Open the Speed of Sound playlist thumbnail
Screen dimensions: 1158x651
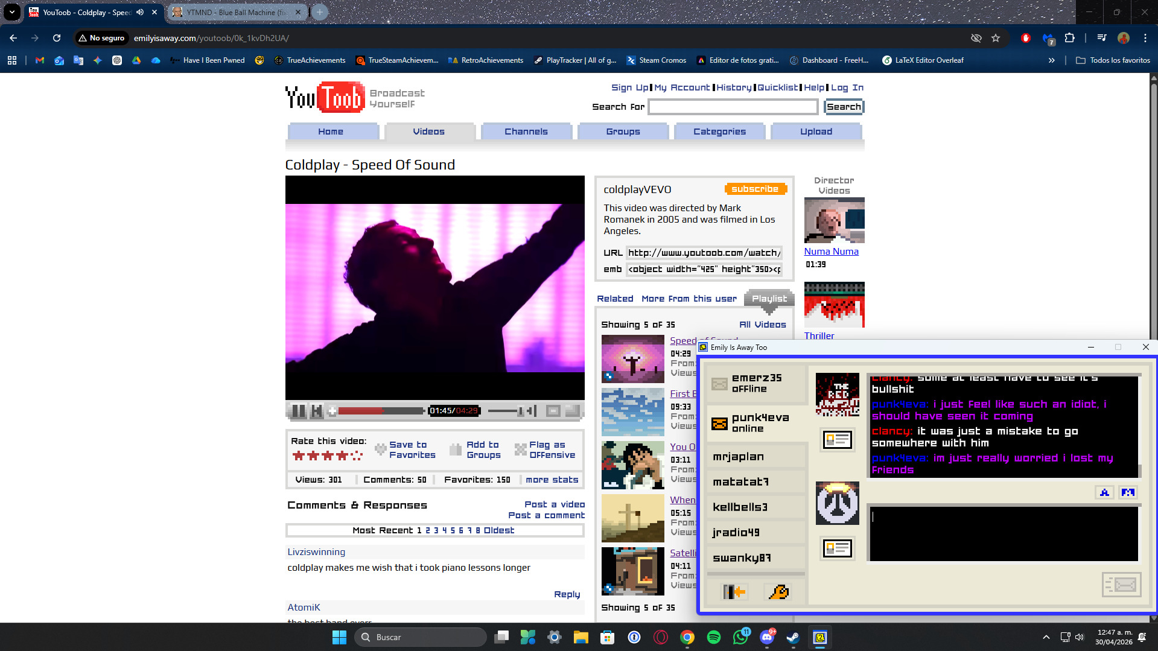coord(632,359)
